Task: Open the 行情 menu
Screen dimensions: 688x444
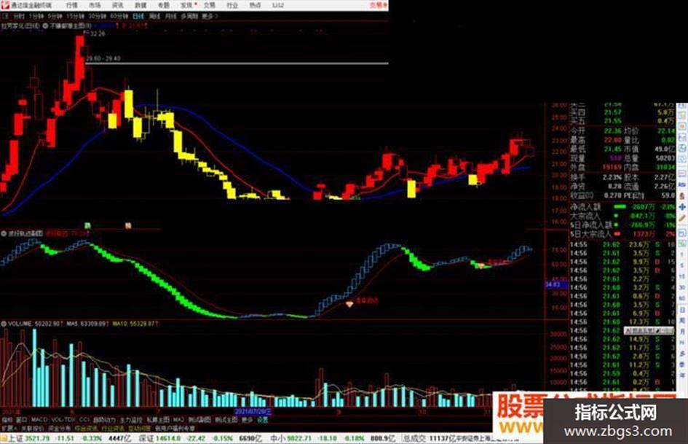Action: tap(71, 5)
